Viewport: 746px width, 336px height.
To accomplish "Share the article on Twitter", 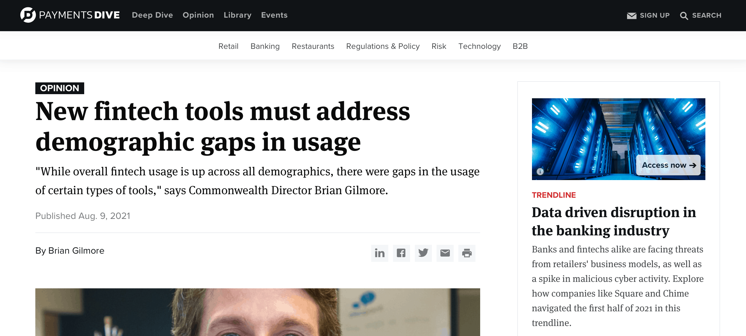I will (x=423, y=253).
